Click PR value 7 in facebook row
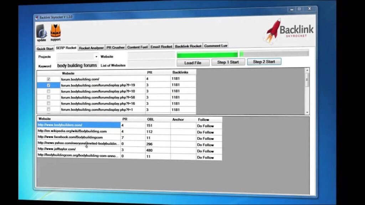Viewport: 365px width, 205px height. pos(133,138)
